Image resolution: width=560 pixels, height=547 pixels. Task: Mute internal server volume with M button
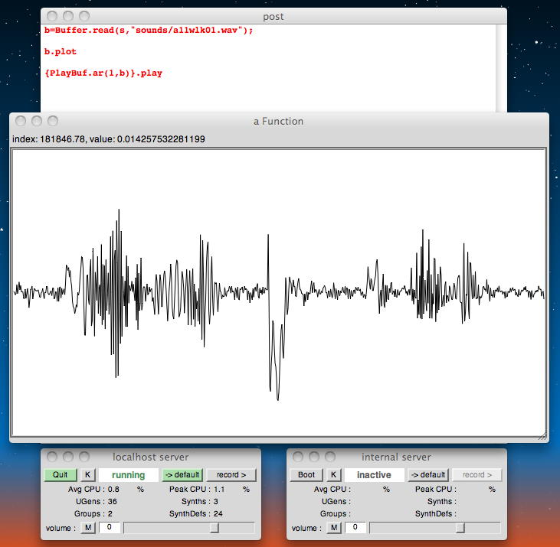point(334,527)
